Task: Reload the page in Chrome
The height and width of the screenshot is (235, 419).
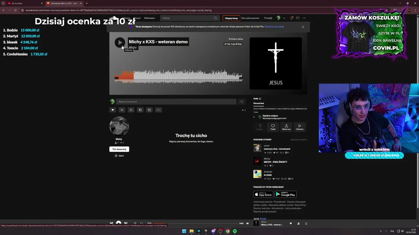Action: [15, 10]
